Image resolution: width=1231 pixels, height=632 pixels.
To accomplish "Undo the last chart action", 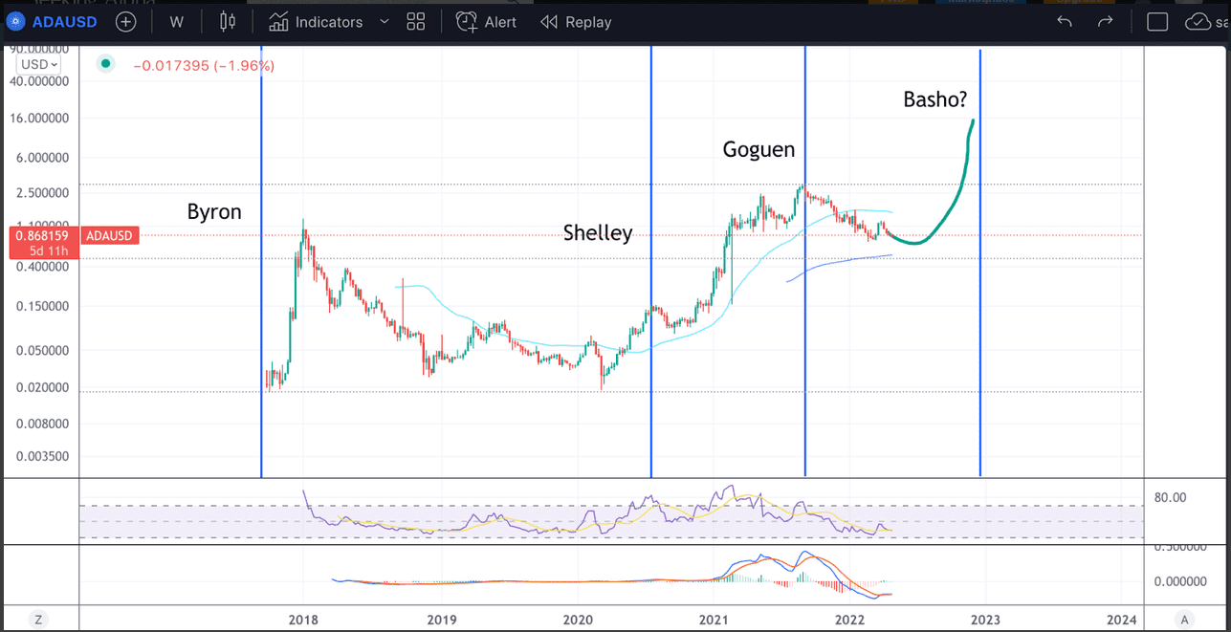I will coord(1064,21).
